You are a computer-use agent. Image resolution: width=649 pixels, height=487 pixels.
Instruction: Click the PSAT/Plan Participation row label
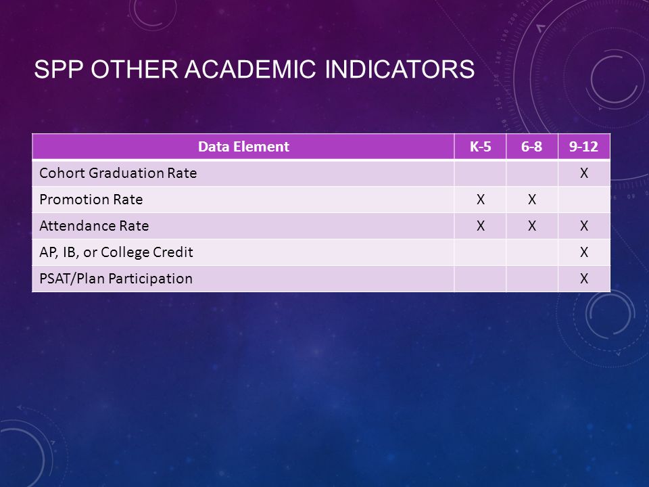pyautogui.click(x=116, y=279)
